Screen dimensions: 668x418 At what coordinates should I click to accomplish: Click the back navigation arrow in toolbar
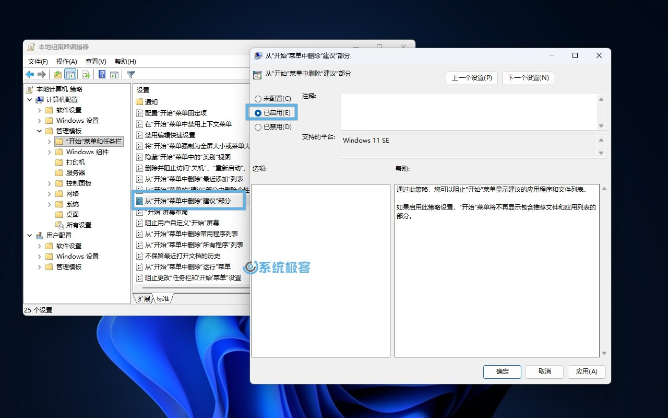[x=29, y=74]
